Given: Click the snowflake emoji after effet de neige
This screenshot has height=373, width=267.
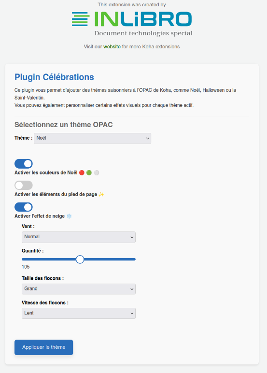Looking at the screenshot, I should click(x=69, y=216).
